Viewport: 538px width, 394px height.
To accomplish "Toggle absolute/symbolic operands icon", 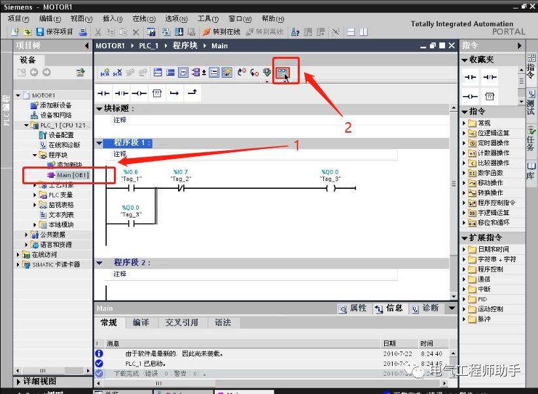I will tap(198, 73).
